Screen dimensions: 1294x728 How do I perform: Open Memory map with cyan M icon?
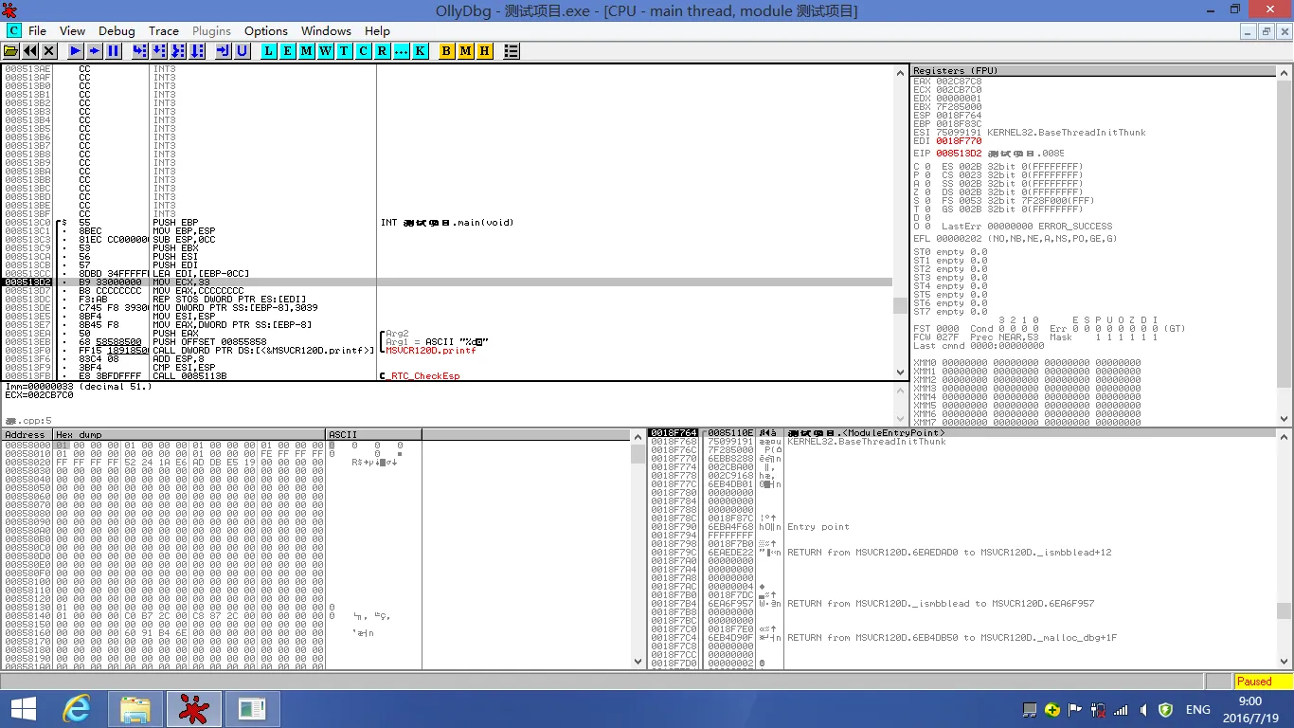click(307, 51)
